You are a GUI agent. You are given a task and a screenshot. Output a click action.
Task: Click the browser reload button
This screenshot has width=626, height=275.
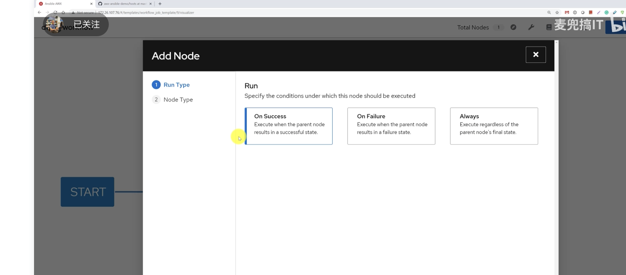click(55, 13)
